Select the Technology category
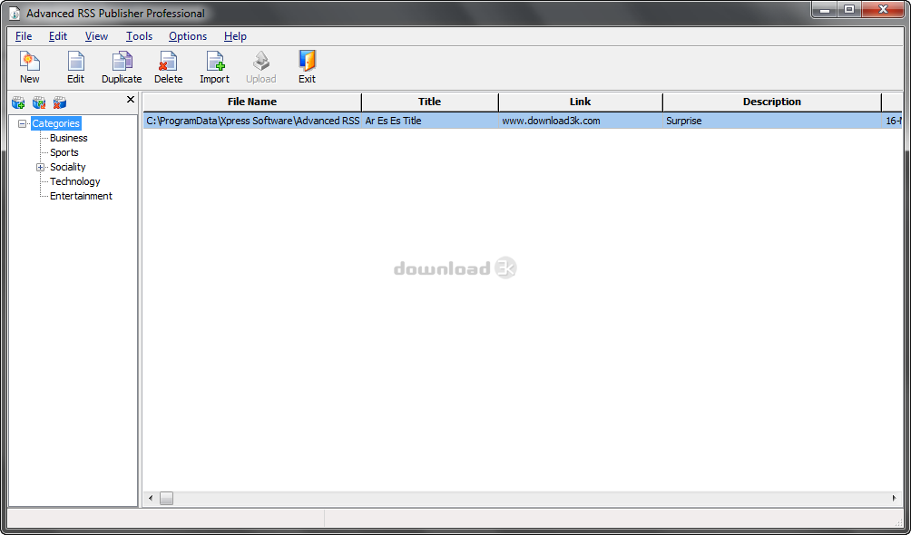The image size is (911, 535). pos(75,181)
